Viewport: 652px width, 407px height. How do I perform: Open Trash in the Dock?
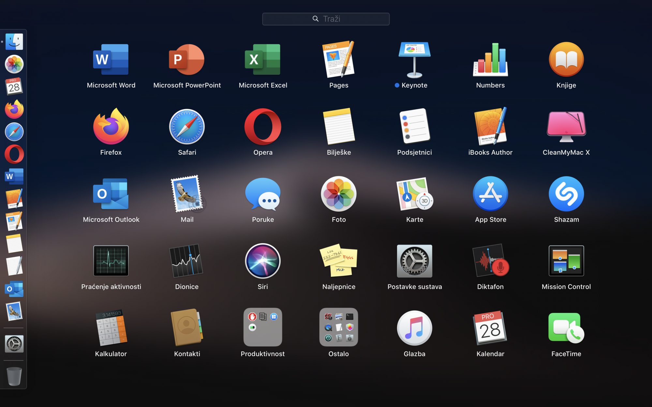(x=14, y=376)
